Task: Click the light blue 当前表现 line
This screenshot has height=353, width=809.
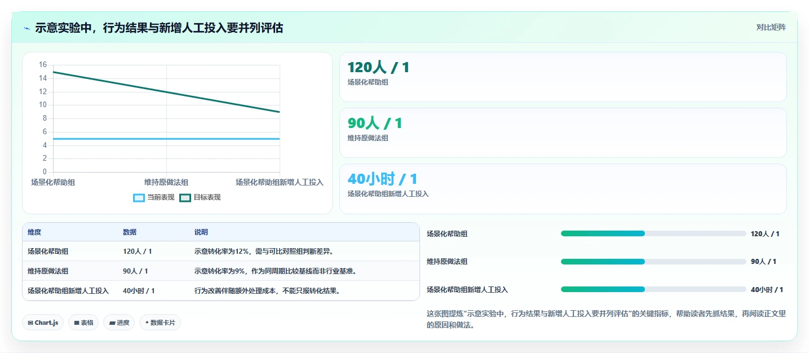Action: coord(166,139)
